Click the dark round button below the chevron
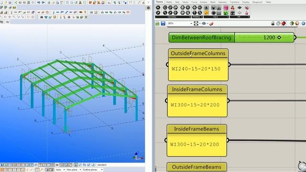Viewport: 306px width, 172px height. [148, 8]
